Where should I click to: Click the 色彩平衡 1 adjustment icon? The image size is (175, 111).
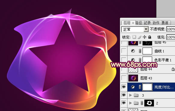133,60
